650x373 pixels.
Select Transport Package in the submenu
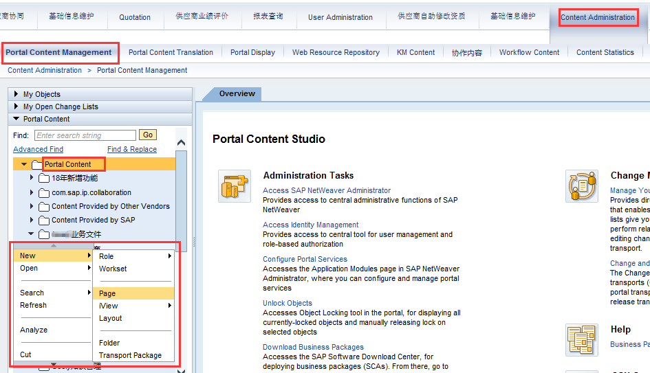click(133, 356)
